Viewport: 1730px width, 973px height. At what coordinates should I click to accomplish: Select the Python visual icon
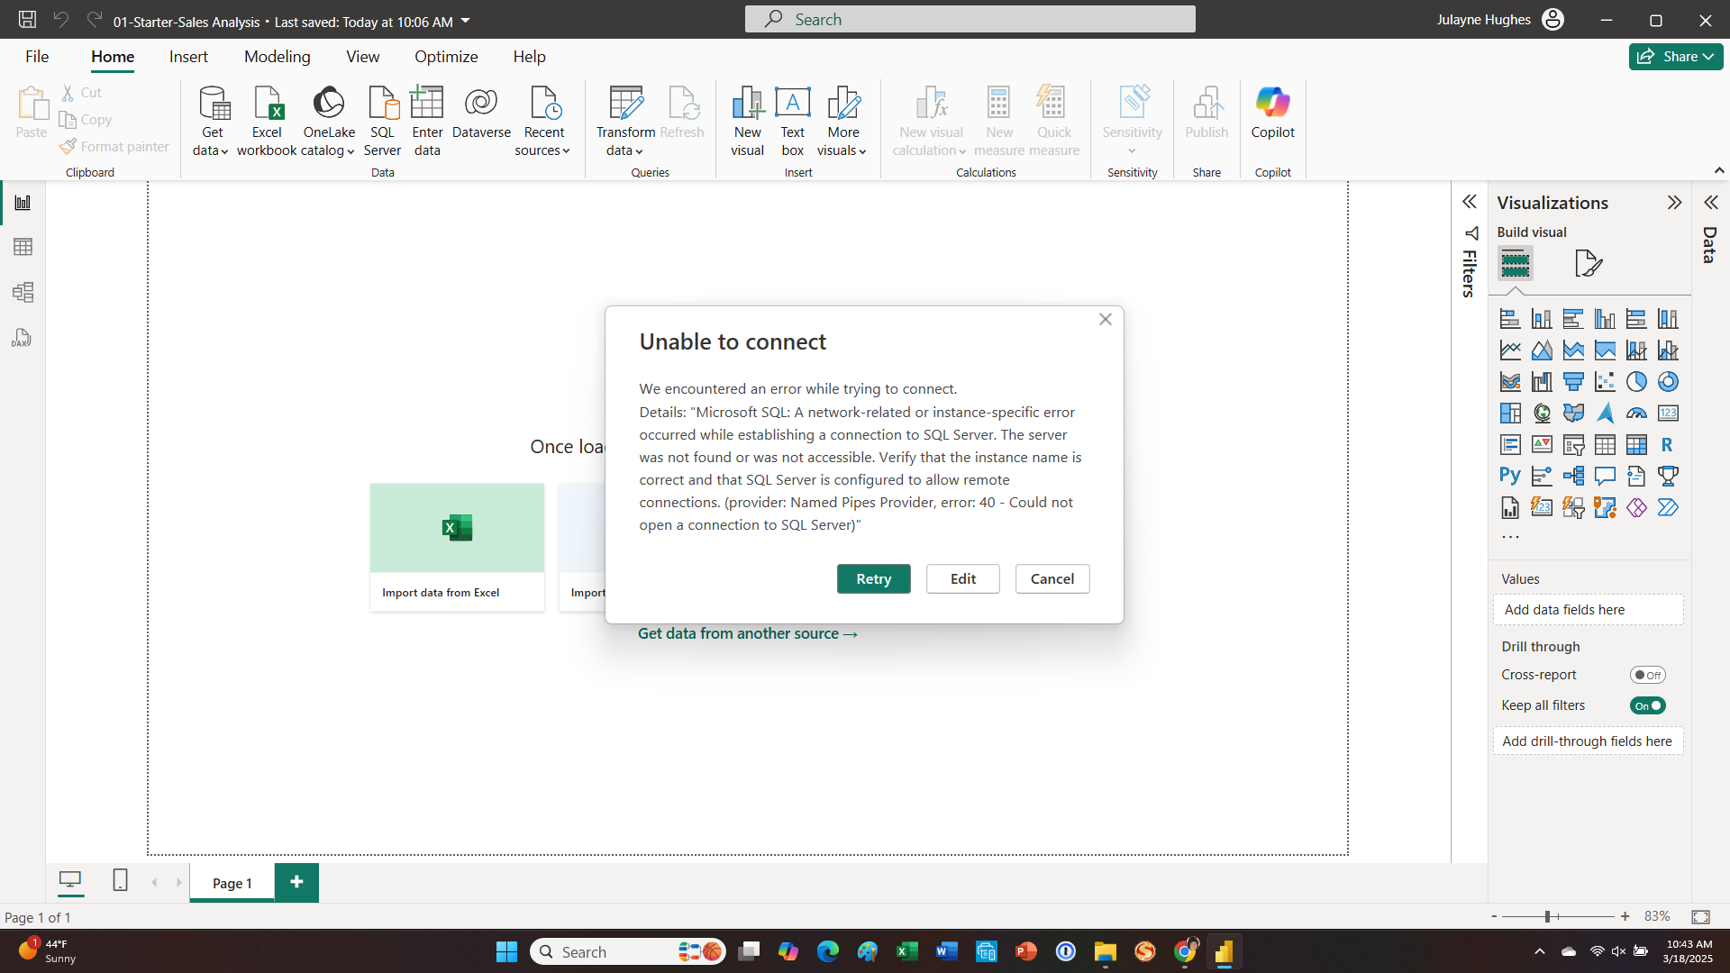[1510, 476]
